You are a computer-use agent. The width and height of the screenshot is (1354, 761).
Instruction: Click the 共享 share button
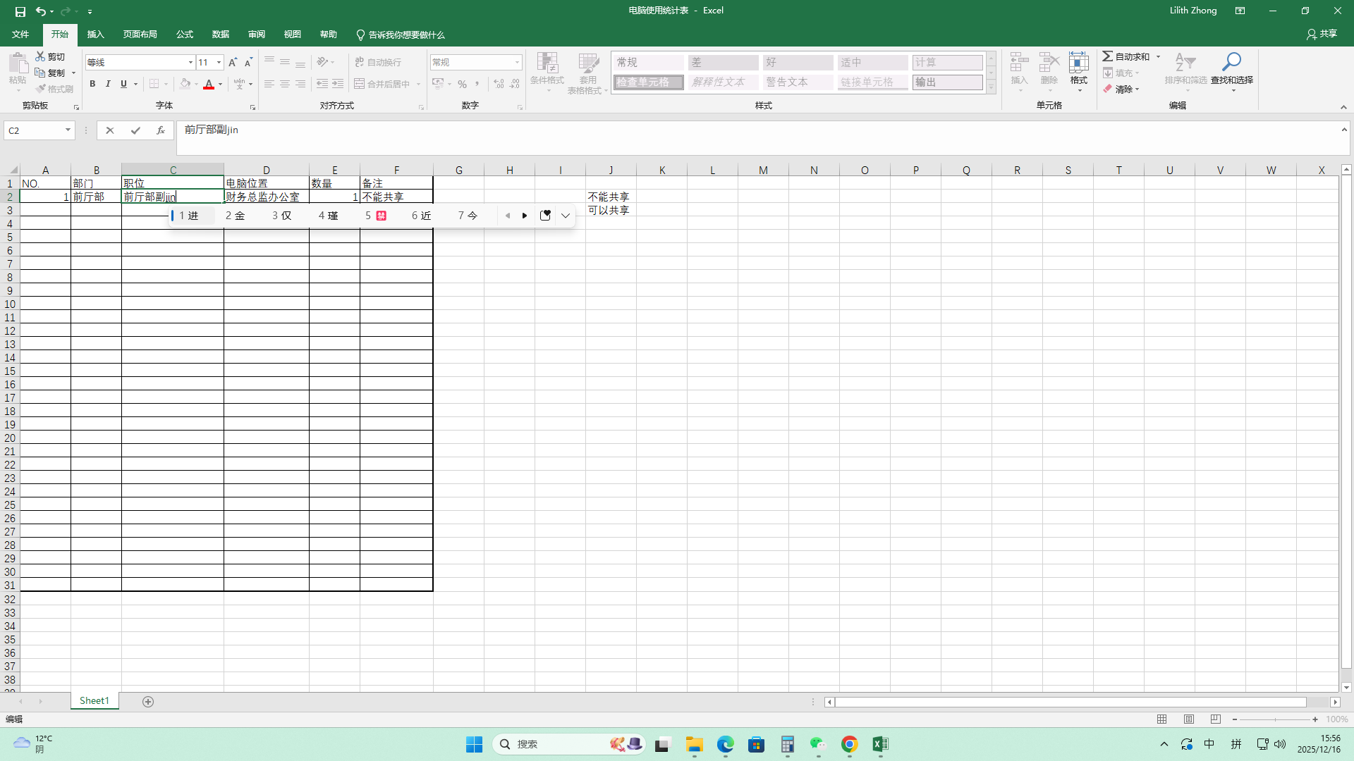(x=1322, y=34)
